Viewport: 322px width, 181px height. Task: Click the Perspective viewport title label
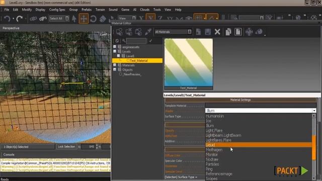click(11, 28)
